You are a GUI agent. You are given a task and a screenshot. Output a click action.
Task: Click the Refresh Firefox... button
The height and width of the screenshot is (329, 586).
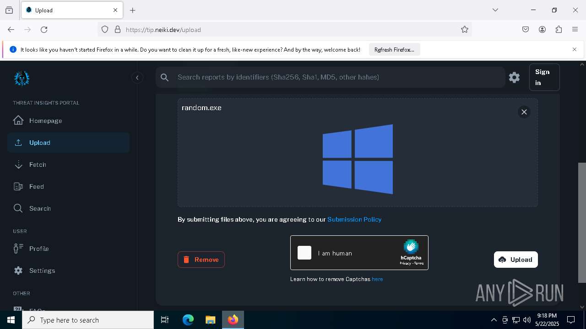(x=394, y=50)
